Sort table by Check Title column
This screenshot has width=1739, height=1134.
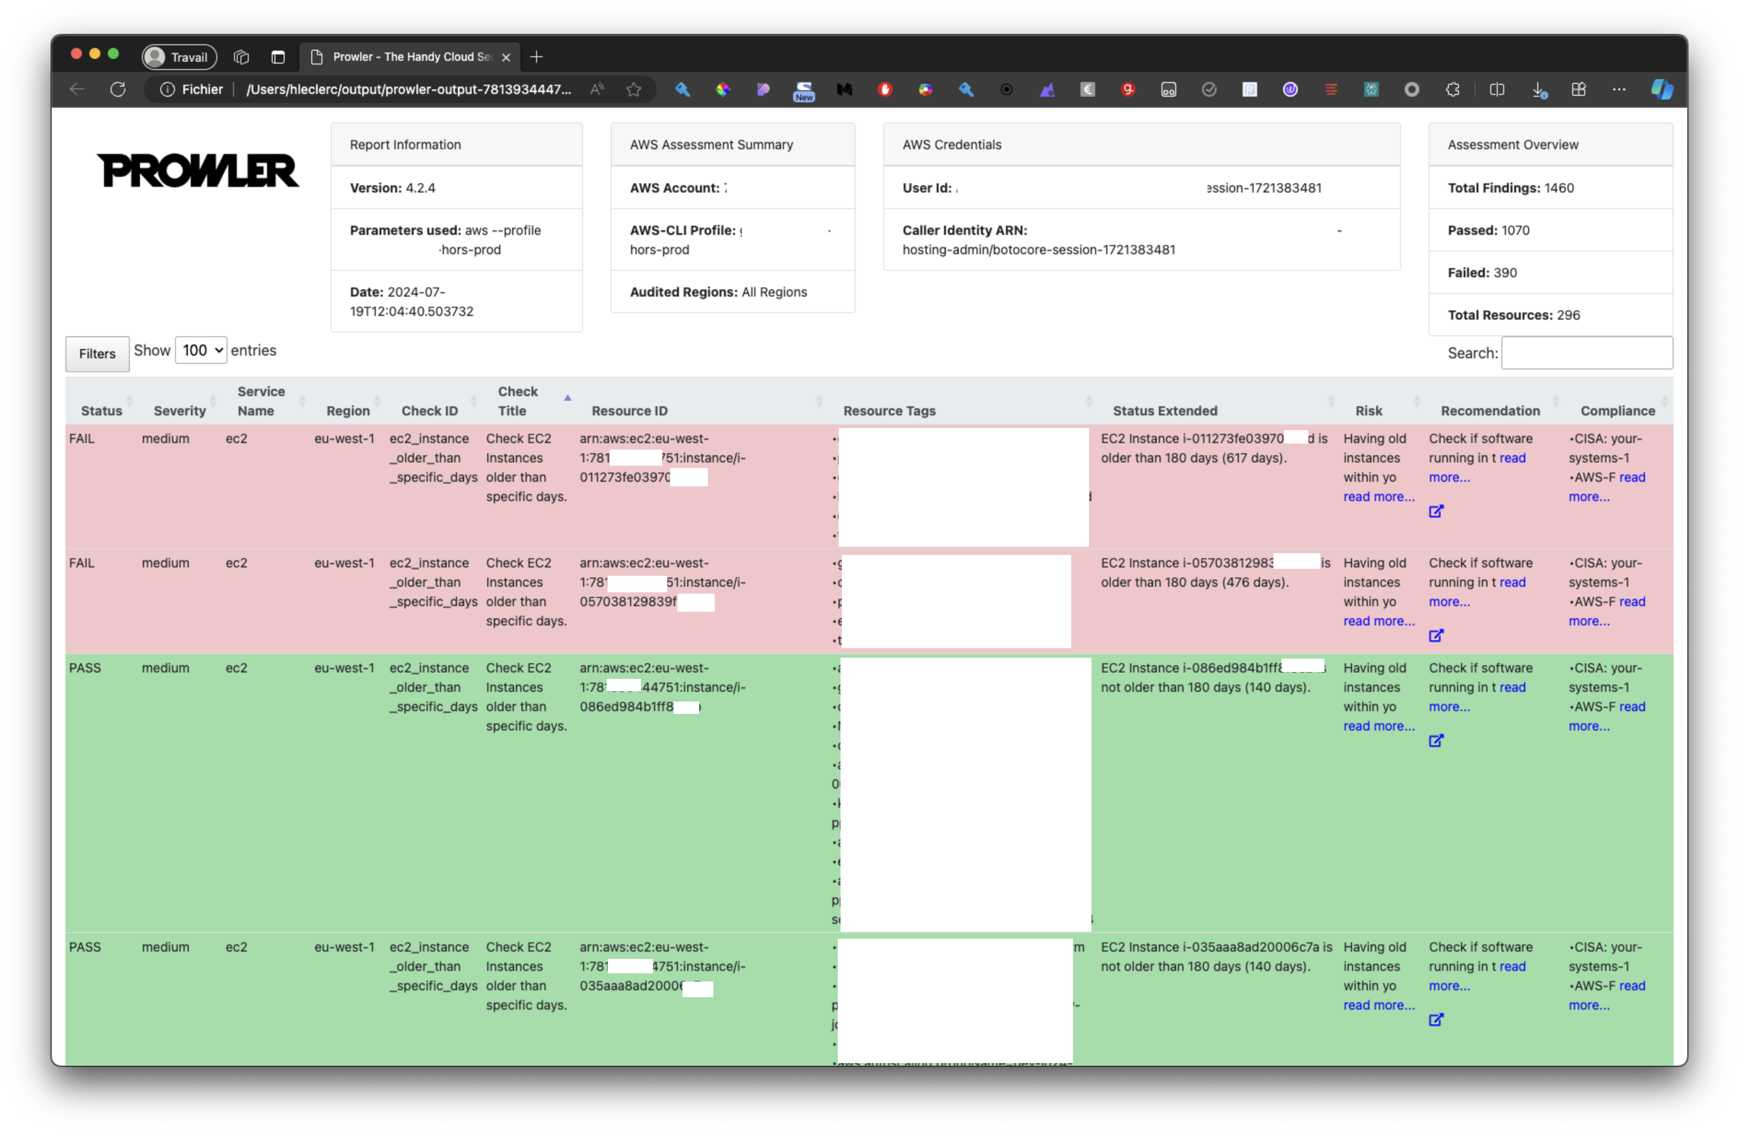[x=518, y=400]
